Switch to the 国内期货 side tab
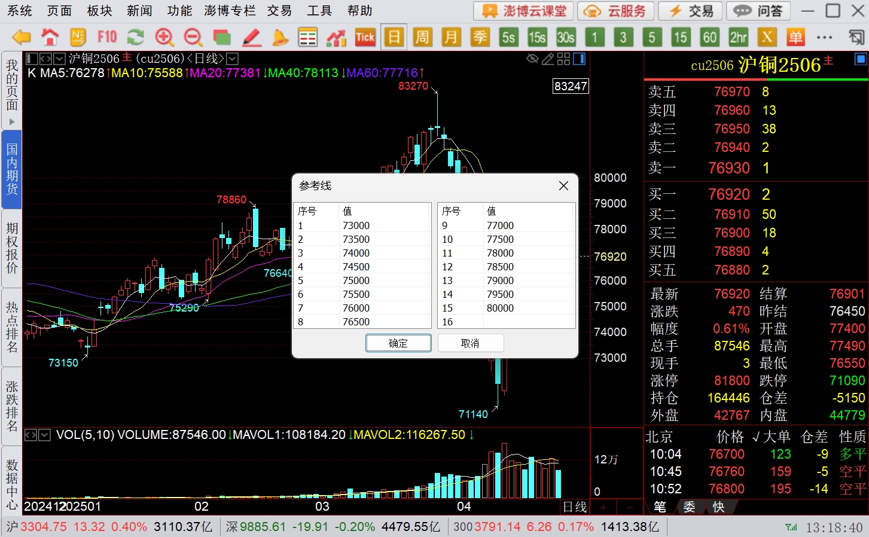The image size is (869, 537). [12, 169]
